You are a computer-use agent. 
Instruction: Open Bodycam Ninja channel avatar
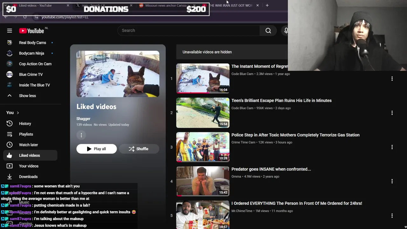[x=10, y=53]
